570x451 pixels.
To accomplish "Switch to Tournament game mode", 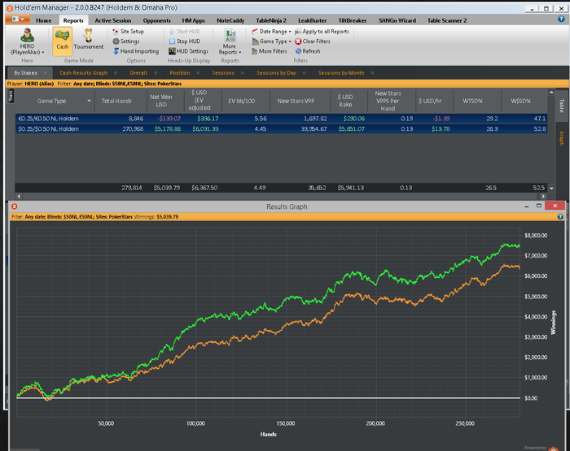I will click(x=89, y=40).
